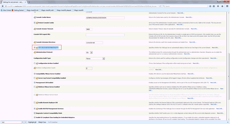Toggle Protect Console Cookie checkbox
The height and width of the screenshot is (124, 230).
click(35, 23)
